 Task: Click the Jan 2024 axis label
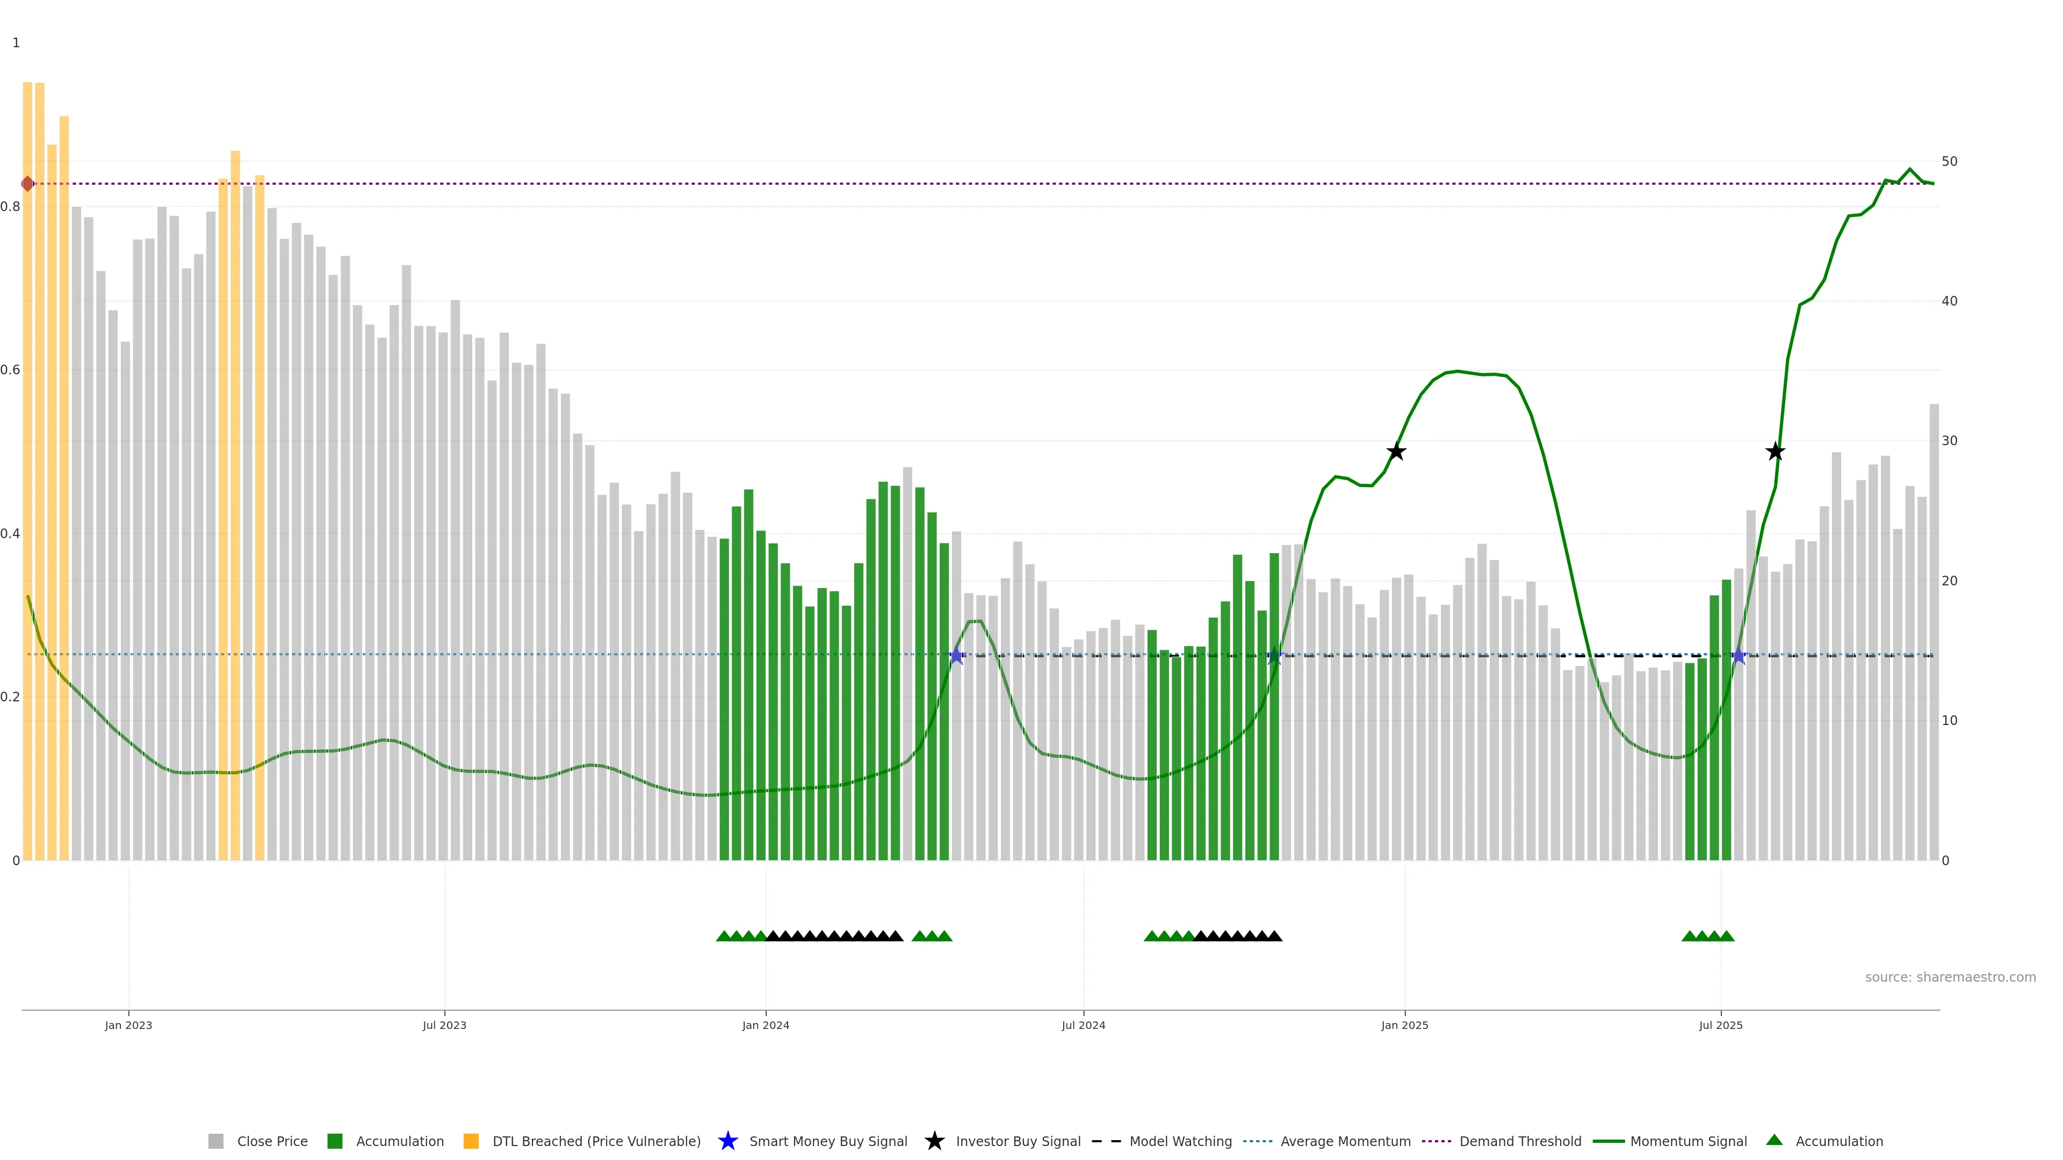coord(765,1025)
